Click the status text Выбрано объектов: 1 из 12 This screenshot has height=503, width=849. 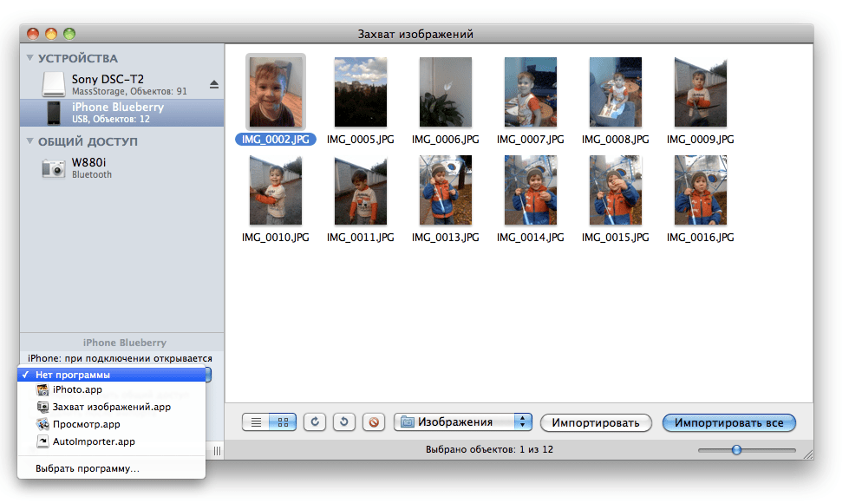click(489, 449)
